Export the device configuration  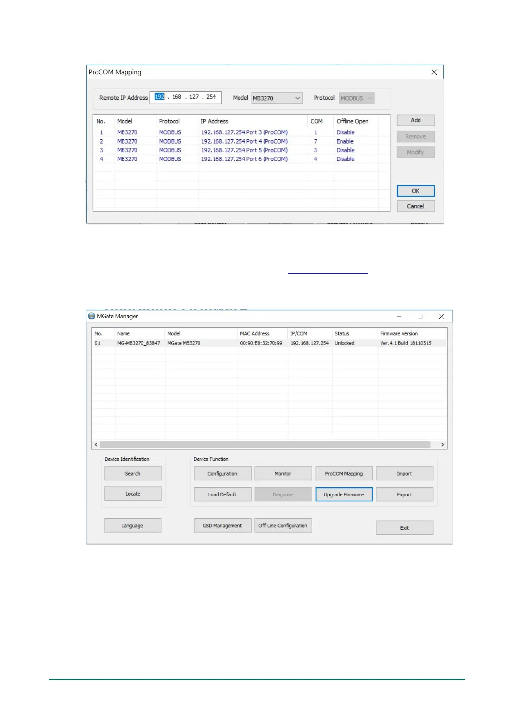[404, 495]
